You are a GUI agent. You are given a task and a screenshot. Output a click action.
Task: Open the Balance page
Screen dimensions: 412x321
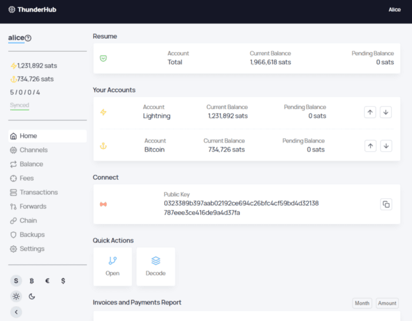coord(47,164)
